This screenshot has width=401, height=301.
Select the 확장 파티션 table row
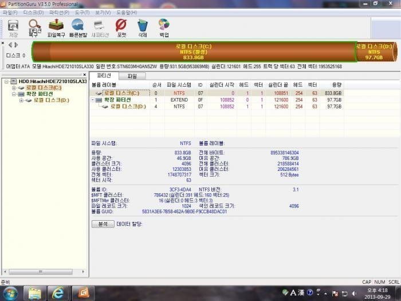coord(217,100)
